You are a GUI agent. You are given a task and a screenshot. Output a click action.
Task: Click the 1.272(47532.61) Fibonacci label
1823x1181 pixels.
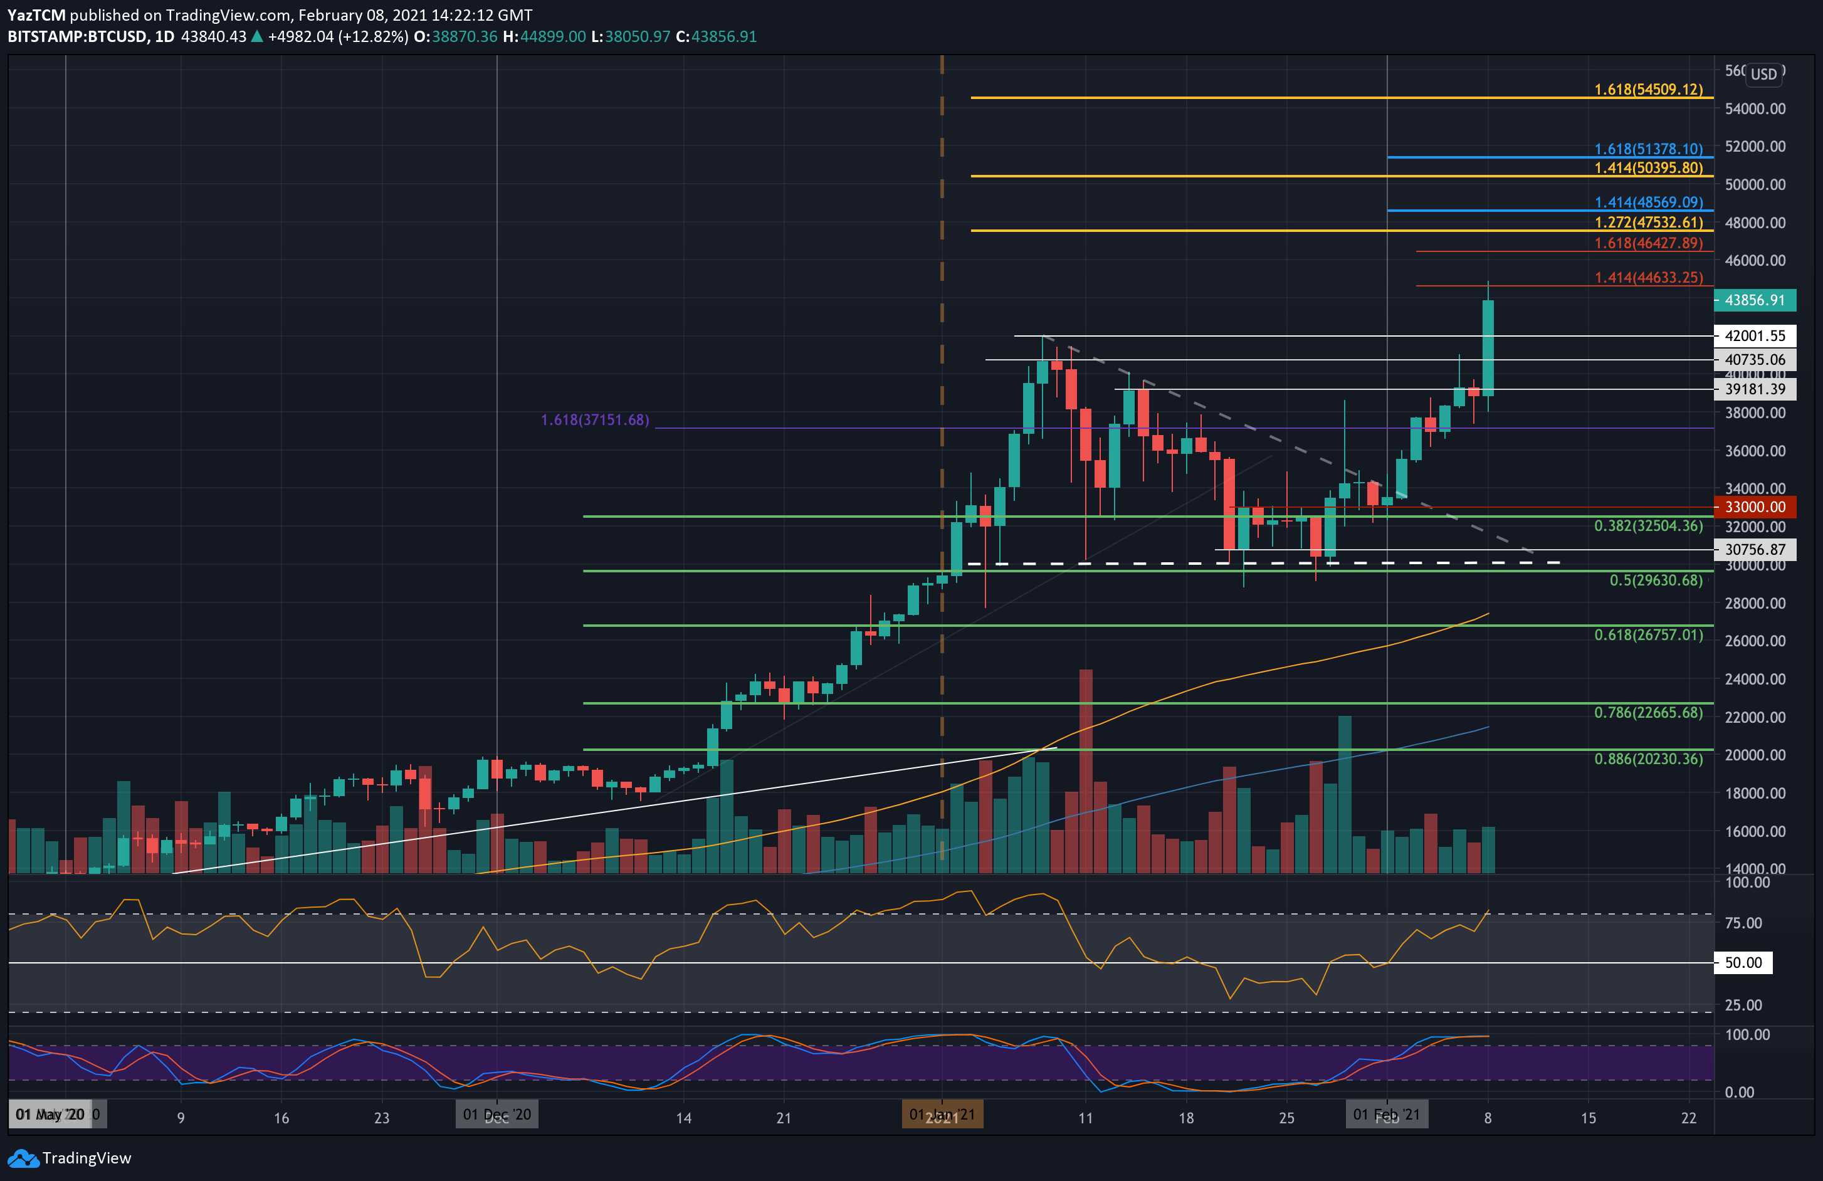pos(1648,222)
